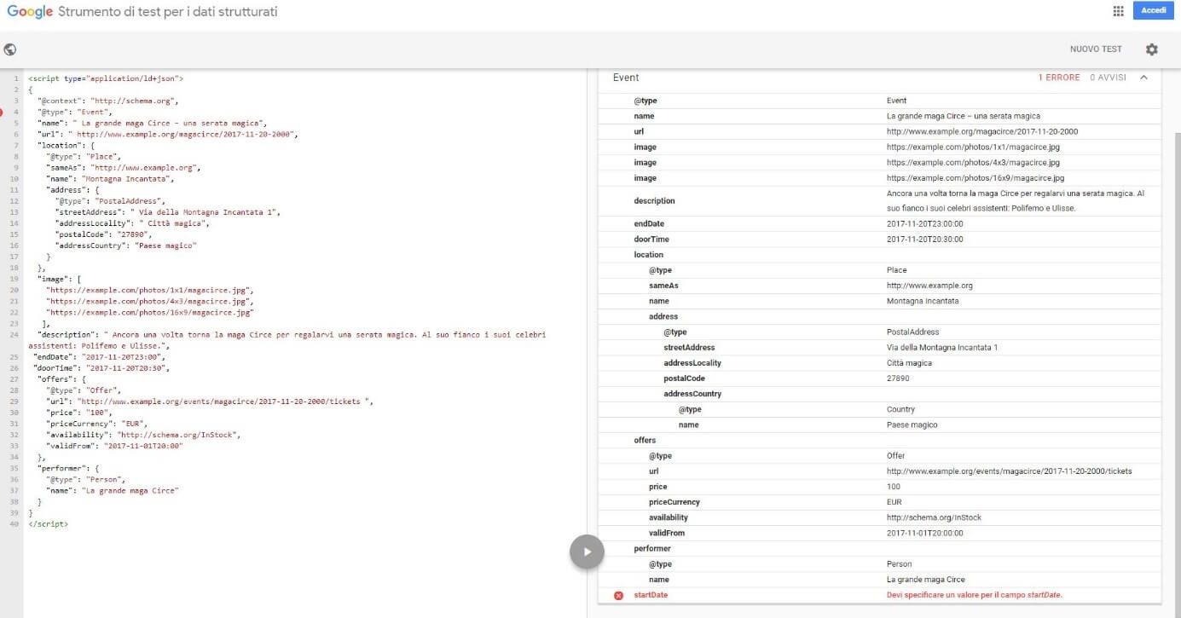The height and width of the screenshot is (618, 1181).
Task: Select the doorTime row in results
Action: (x=879, y=240)
